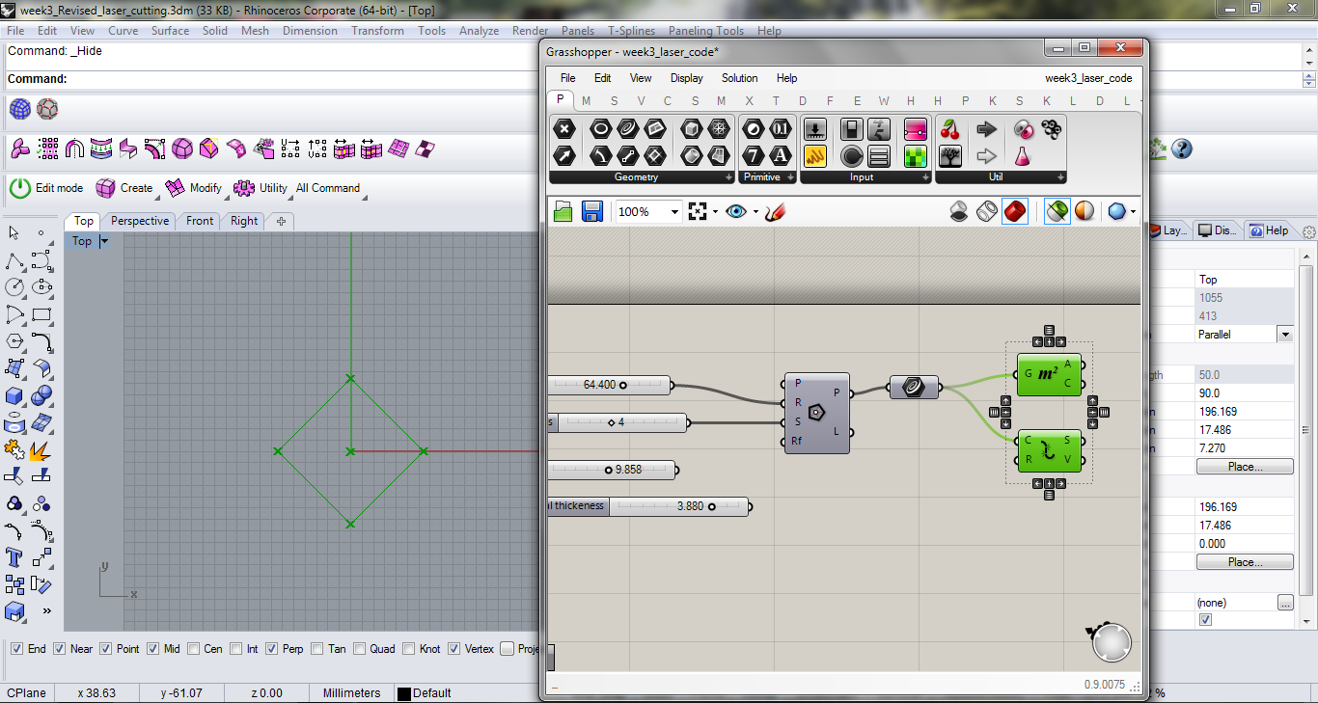The image size is (1318, 703).
Task: Click the 64.400 number slider grip
Action: (x=623, y=385)
